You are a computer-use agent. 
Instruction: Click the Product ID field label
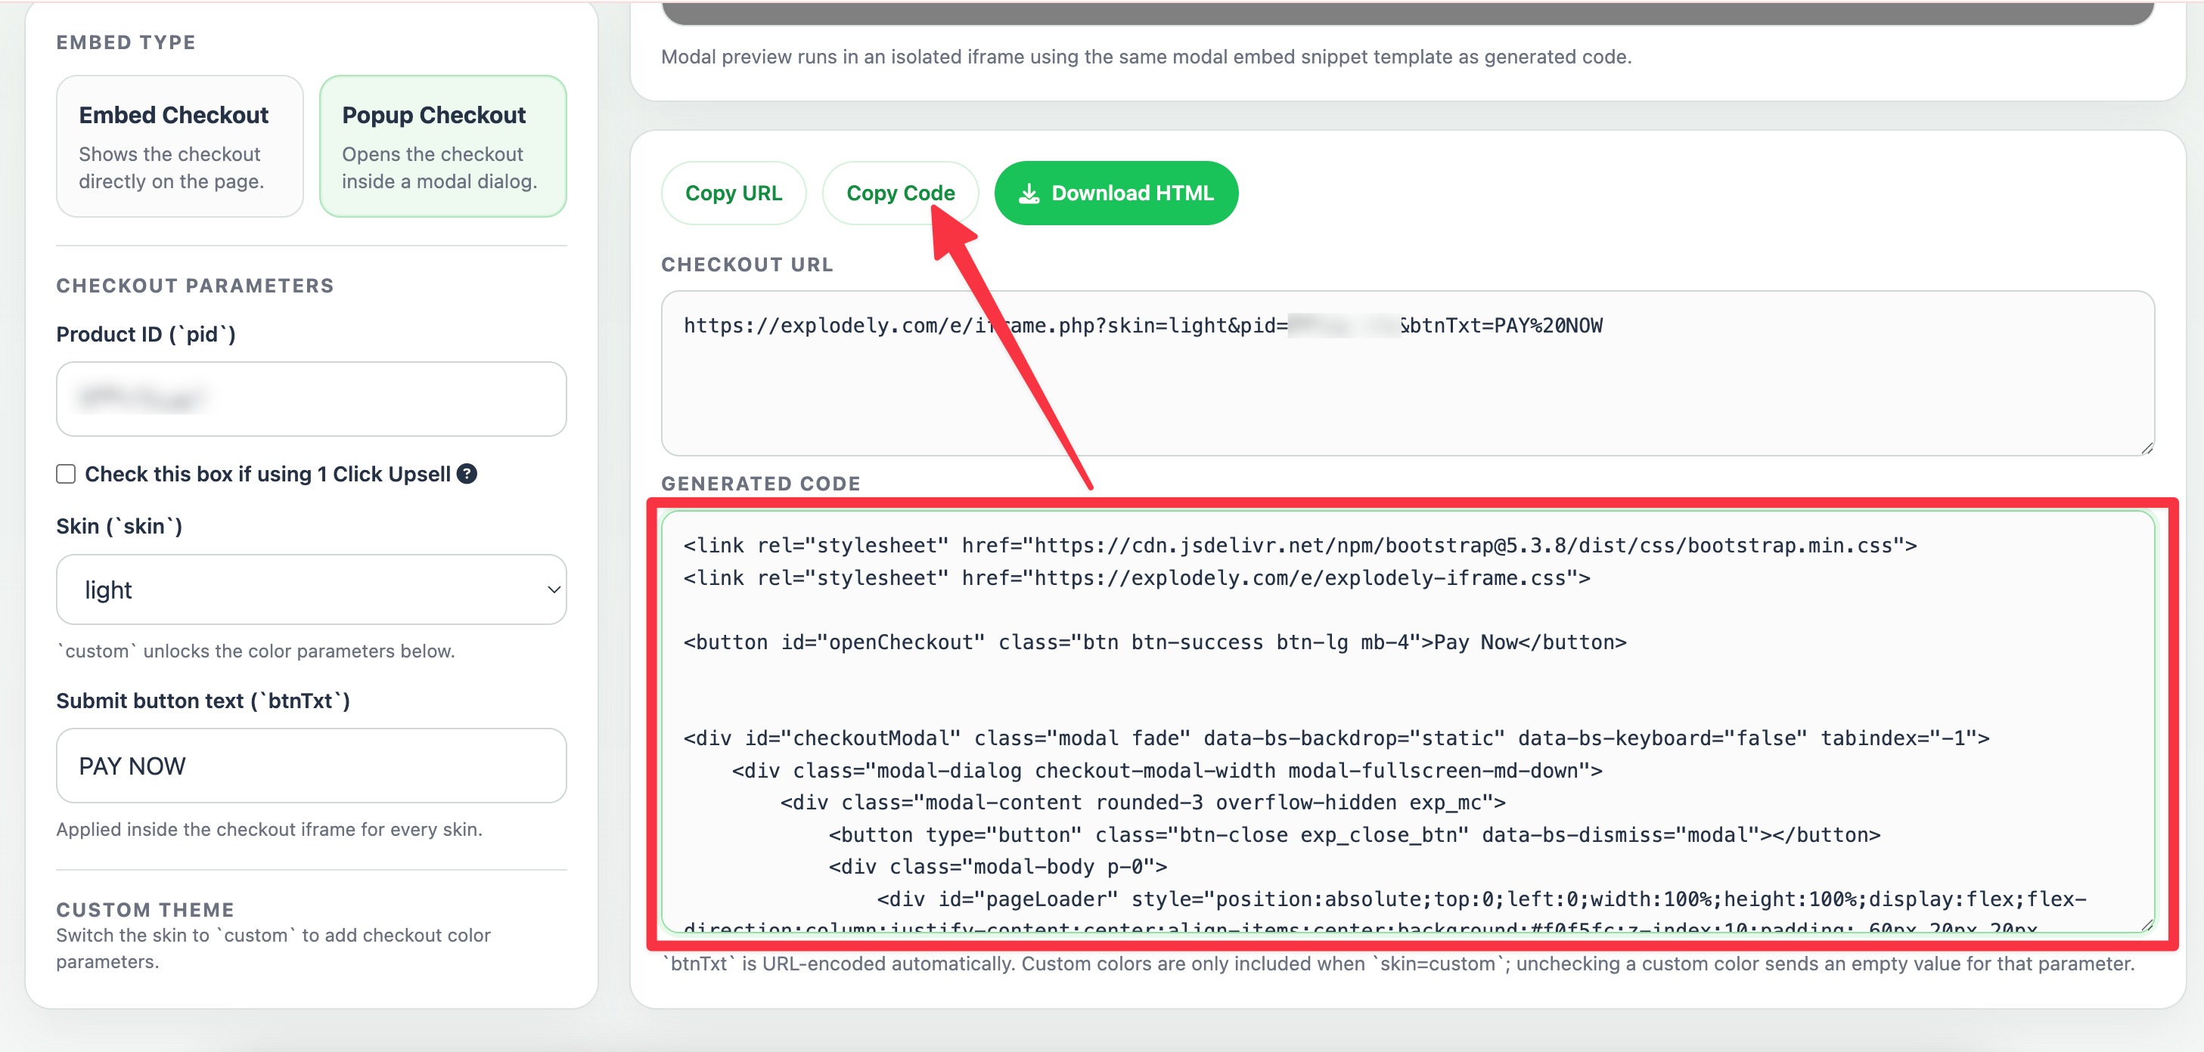point(145,334)
